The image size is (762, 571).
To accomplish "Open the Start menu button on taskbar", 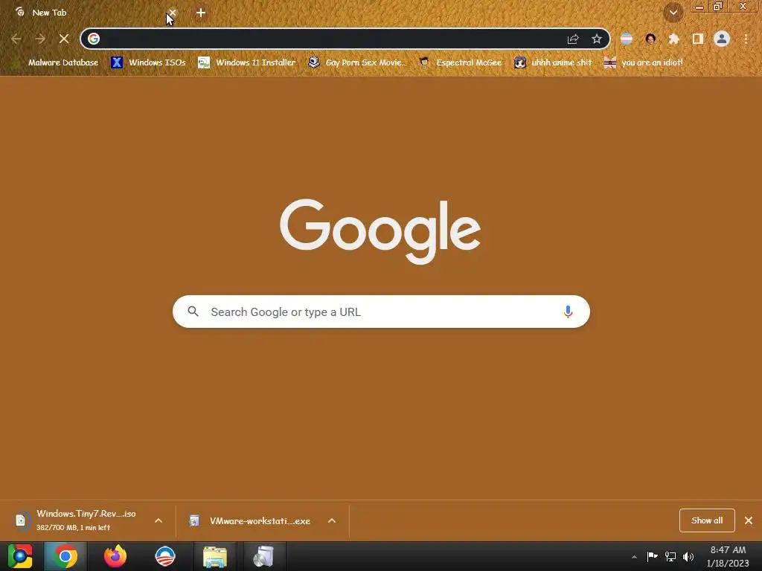I will pyautogui.click(x=20, y=556).
